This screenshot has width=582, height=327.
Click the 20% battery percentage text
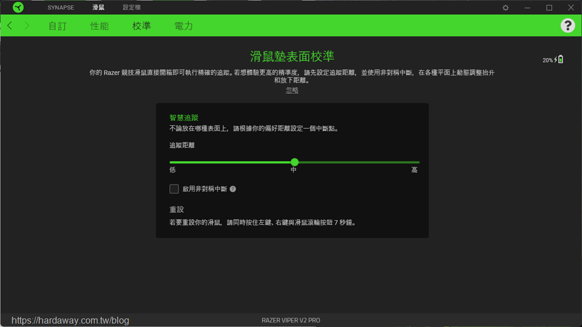[548, 60]
